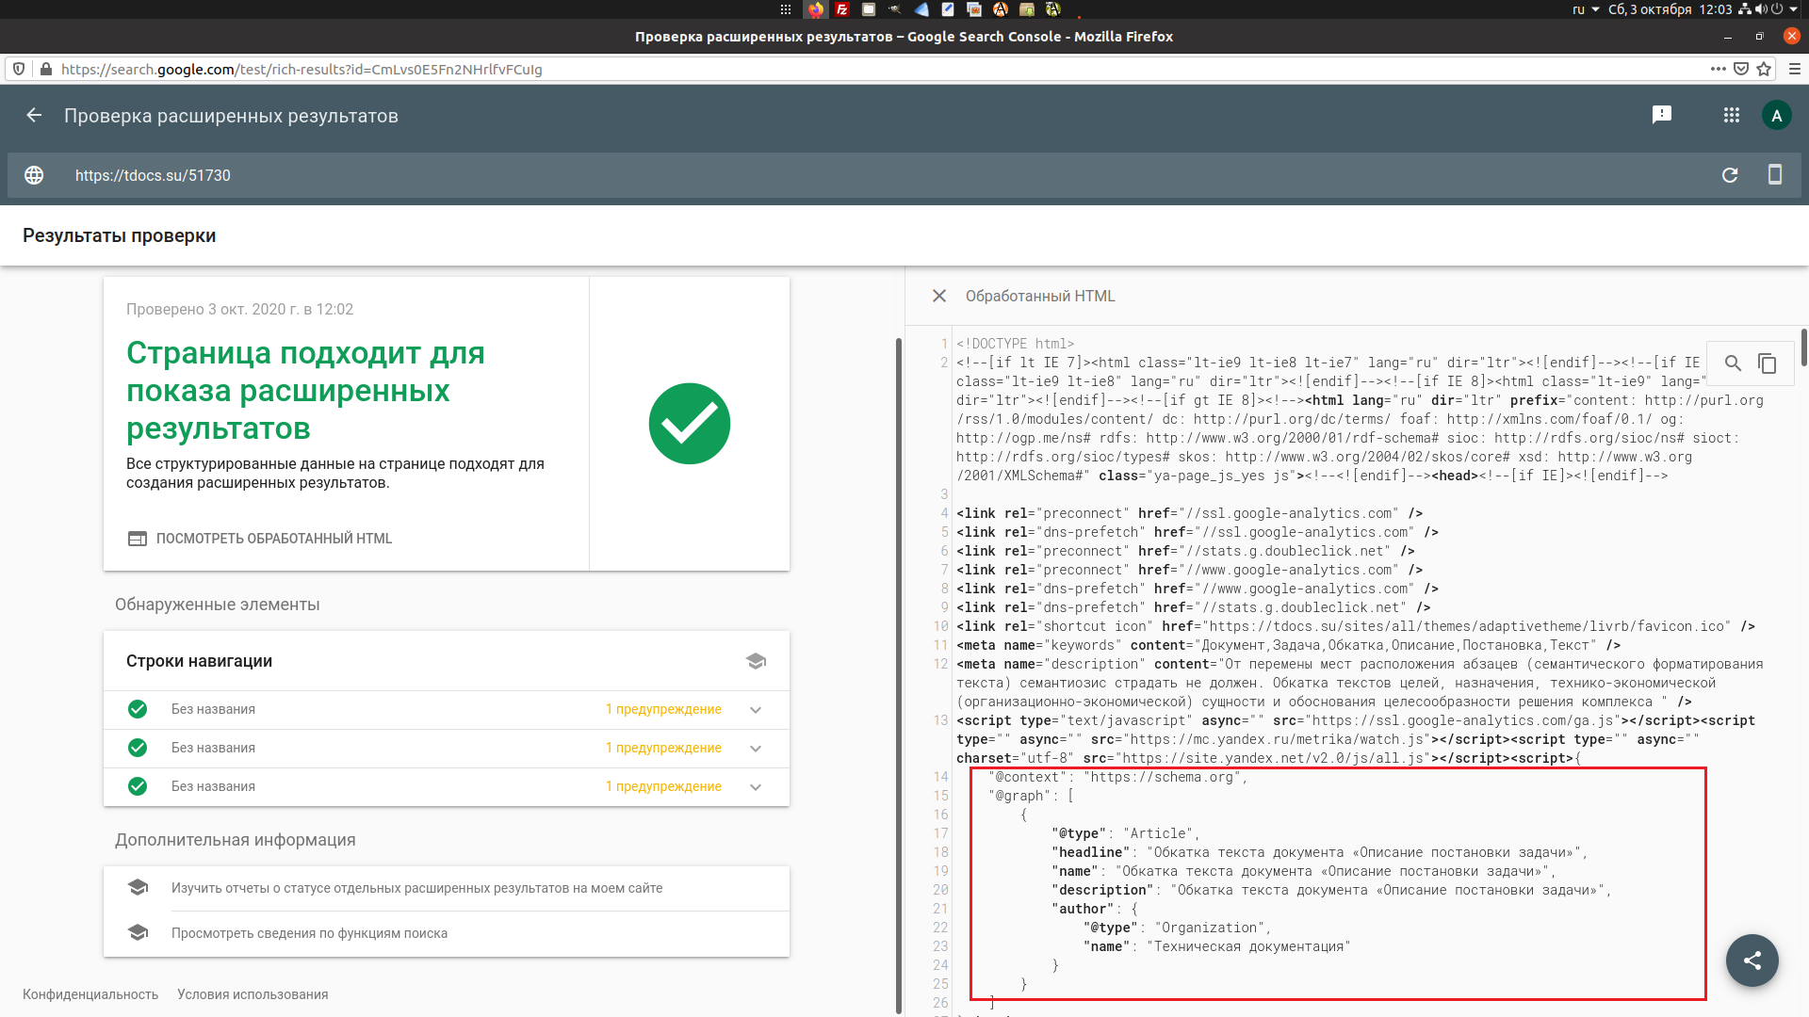Open the feedback icon in the header
1809x1017 pixels.
point(1662,115)
